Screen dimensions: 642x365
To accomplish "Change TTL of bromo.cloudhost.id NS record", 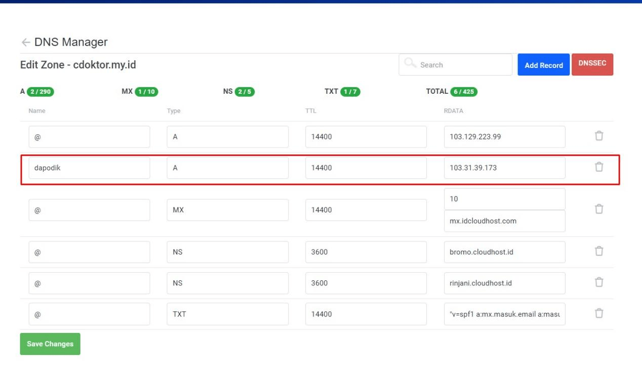I will [366, 252].
